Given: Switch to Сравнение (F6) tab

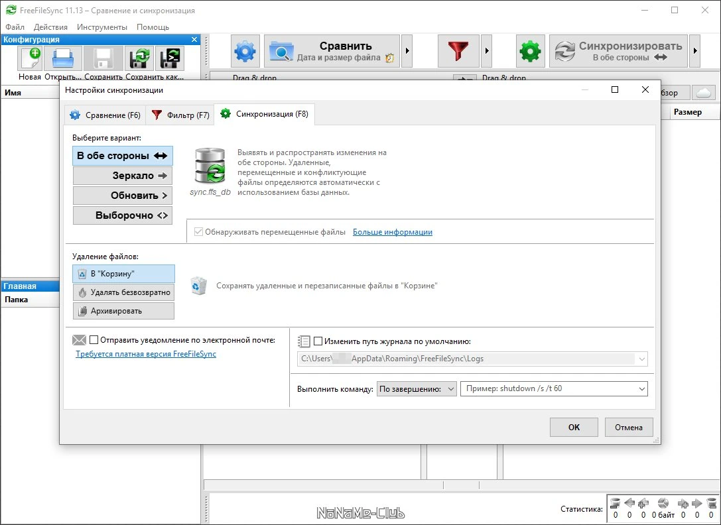Looking at the screenshot, I should [x=105, y=115].
